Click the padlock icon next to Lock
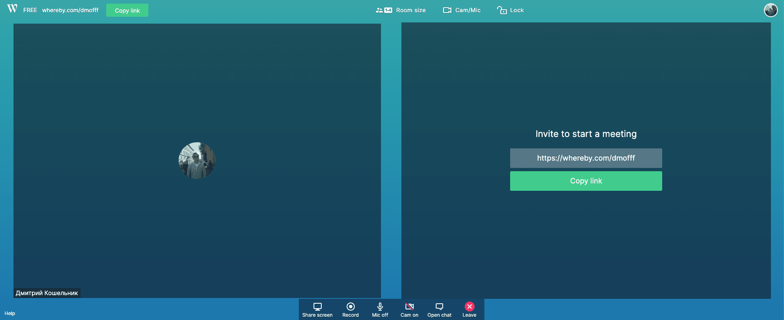 [502, 10]
